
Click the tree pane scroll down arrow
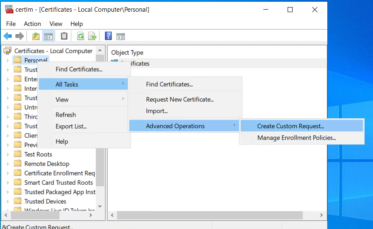100,206
